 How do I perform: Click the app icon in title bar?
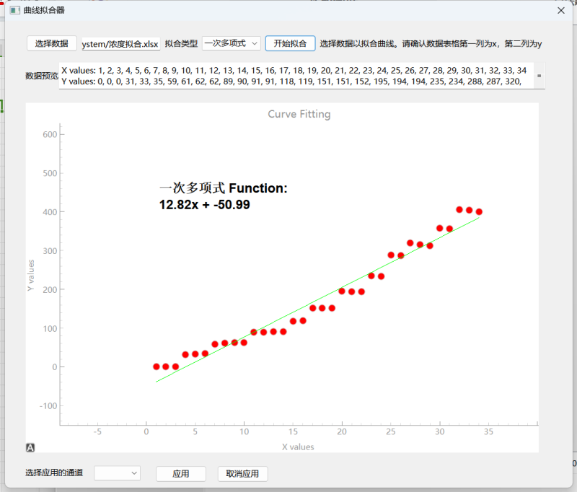click(14, 10)
